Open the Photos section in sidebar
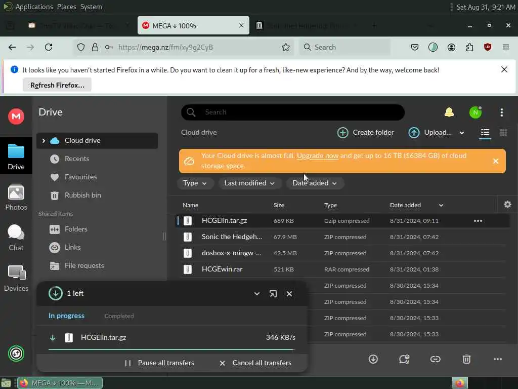The image size is (518, 389). (16, 198)
